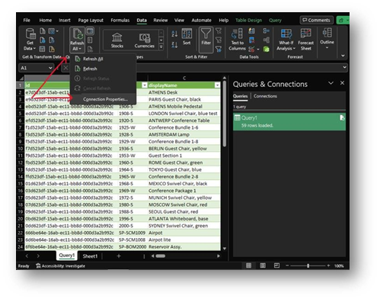Open the displayName column filter dropdown

217,85
